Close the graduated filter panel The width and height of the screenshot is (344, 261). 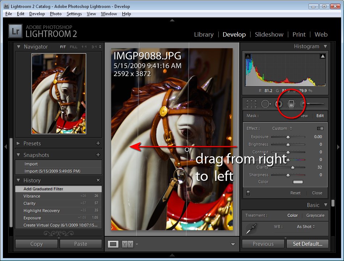317,193
